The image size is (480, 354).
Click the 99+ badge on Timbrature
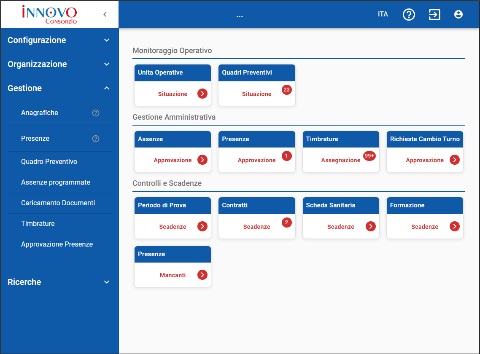369,156
